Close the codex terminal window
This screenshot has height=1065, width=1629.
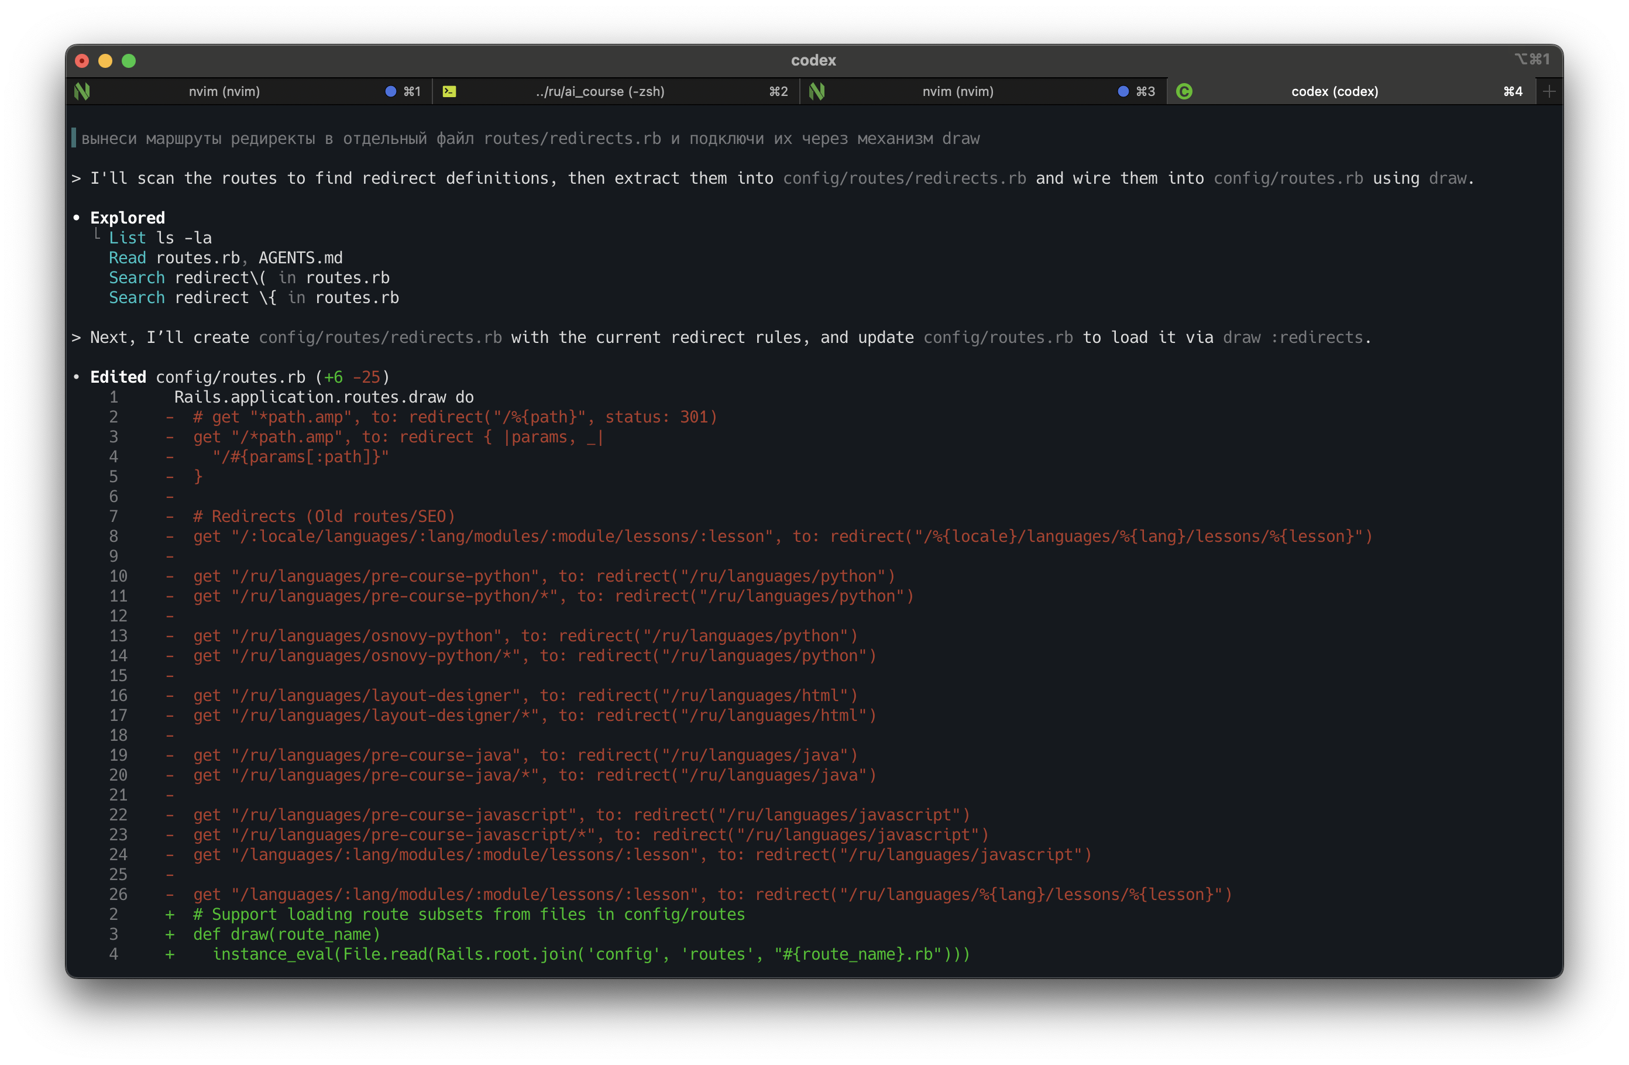tap(82, 61)
